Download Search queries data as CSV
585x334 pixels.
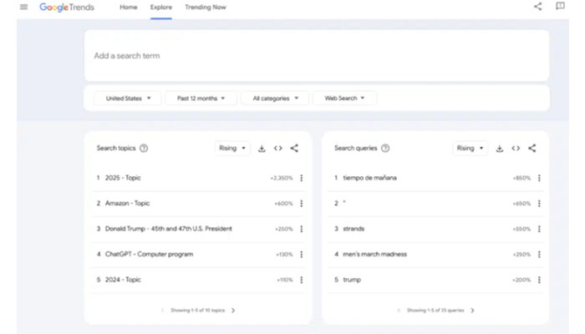500,149
